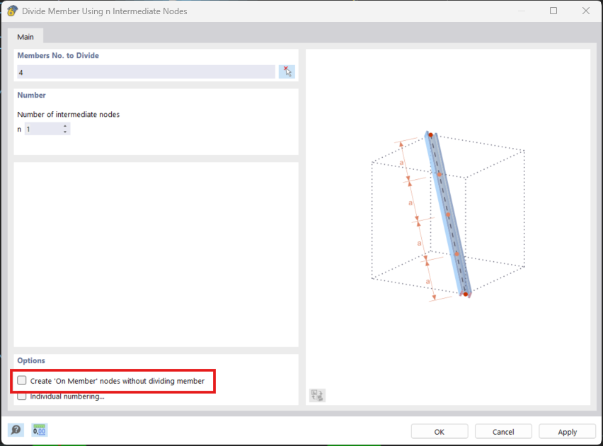Viewport: 603px width, 446px height.
Task: Decrease number of intermediate nodes
Action: pos(65,132)
